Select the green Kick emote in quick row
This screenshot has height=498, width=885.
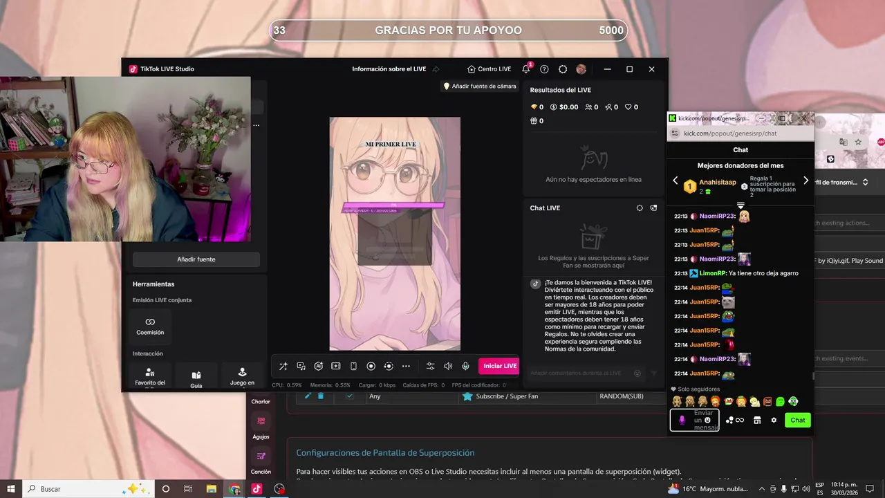click(780, 401)
